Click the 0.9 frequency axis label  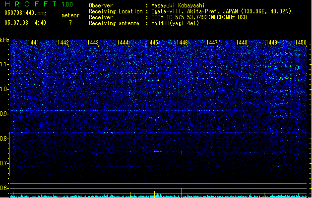(x=4, y=114)
